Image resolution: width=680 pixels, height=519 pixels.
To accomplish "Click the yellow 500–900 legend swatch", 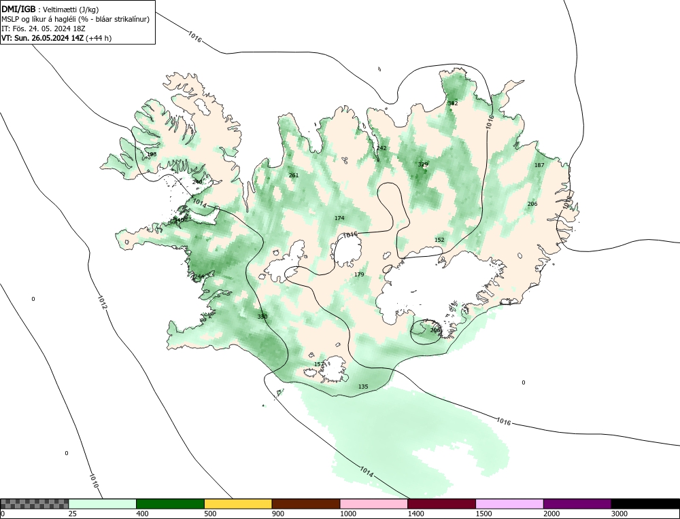I will [x=238, y=503].
